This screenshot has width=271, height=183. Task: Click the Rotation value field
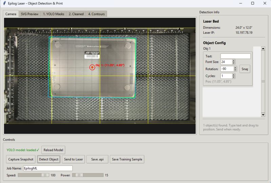coord(227,69)
